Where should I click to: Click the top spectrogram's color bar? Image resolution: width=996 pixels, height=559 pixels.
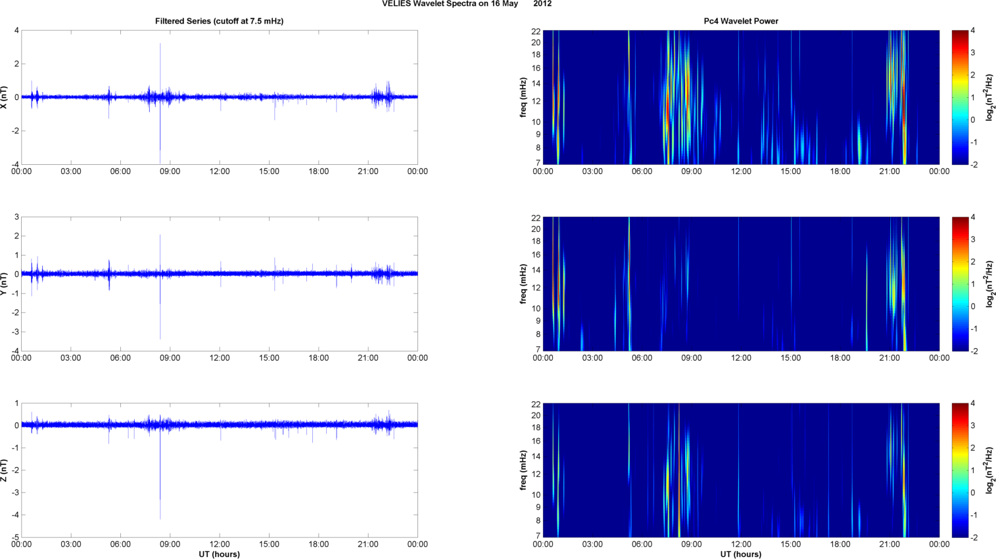coord(960,97)
